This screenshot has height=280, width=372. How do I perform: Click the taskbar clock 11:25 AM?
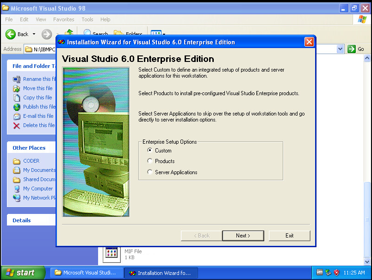(x=354, y=273)
